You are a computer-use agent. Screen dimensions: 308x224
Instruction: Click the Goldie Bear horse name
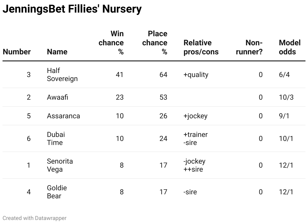(57, 192)
